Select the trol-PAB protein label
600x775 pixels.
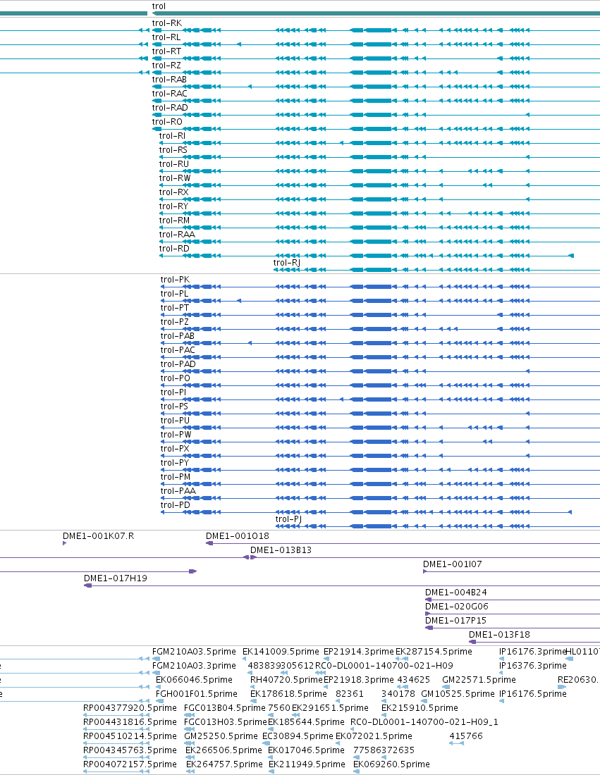[x=178, y=336]
